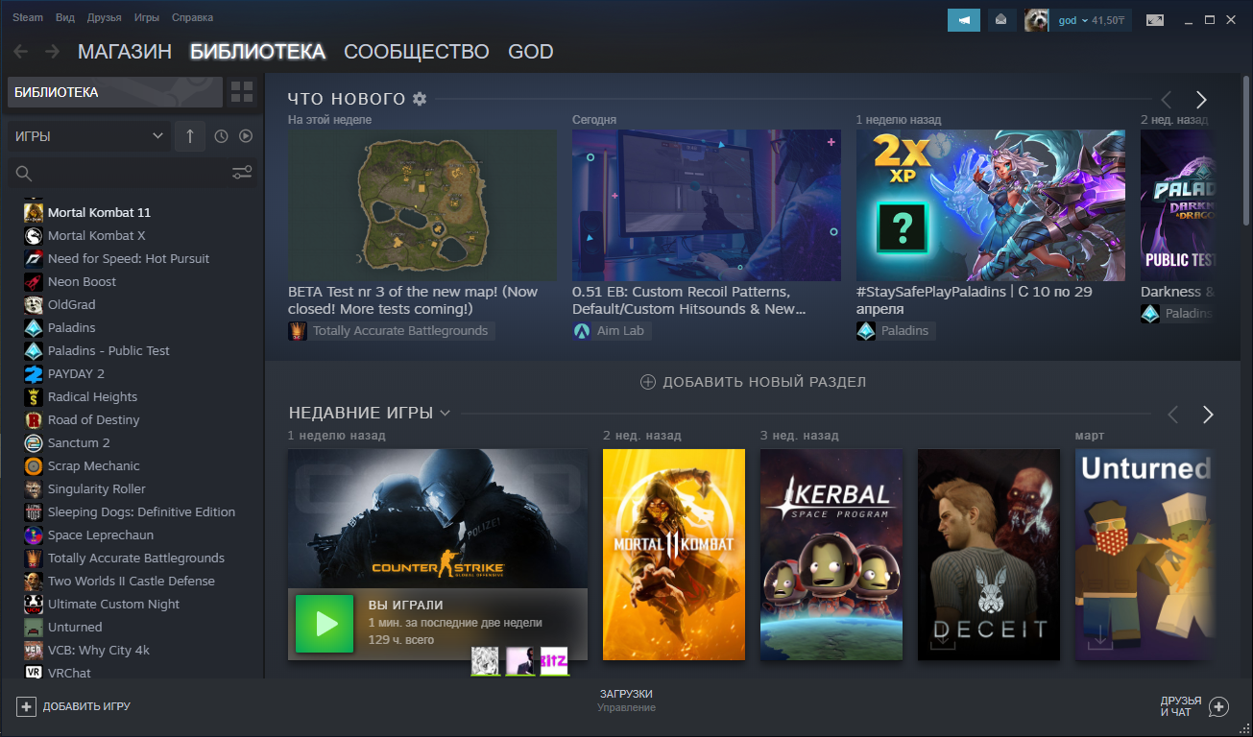Select Scrap Mechanic in the list

(94, 465)
